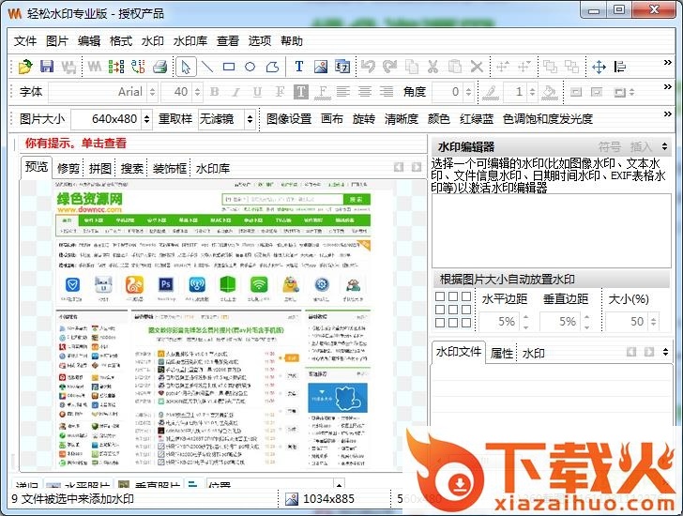Viewport: 683px width, 516px height.
Task: Open the font size 40 spinner
Action: [198, 92]
